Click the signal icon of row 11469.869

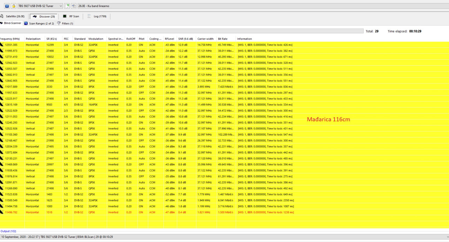pyautogui.click(x=2, y=164)
